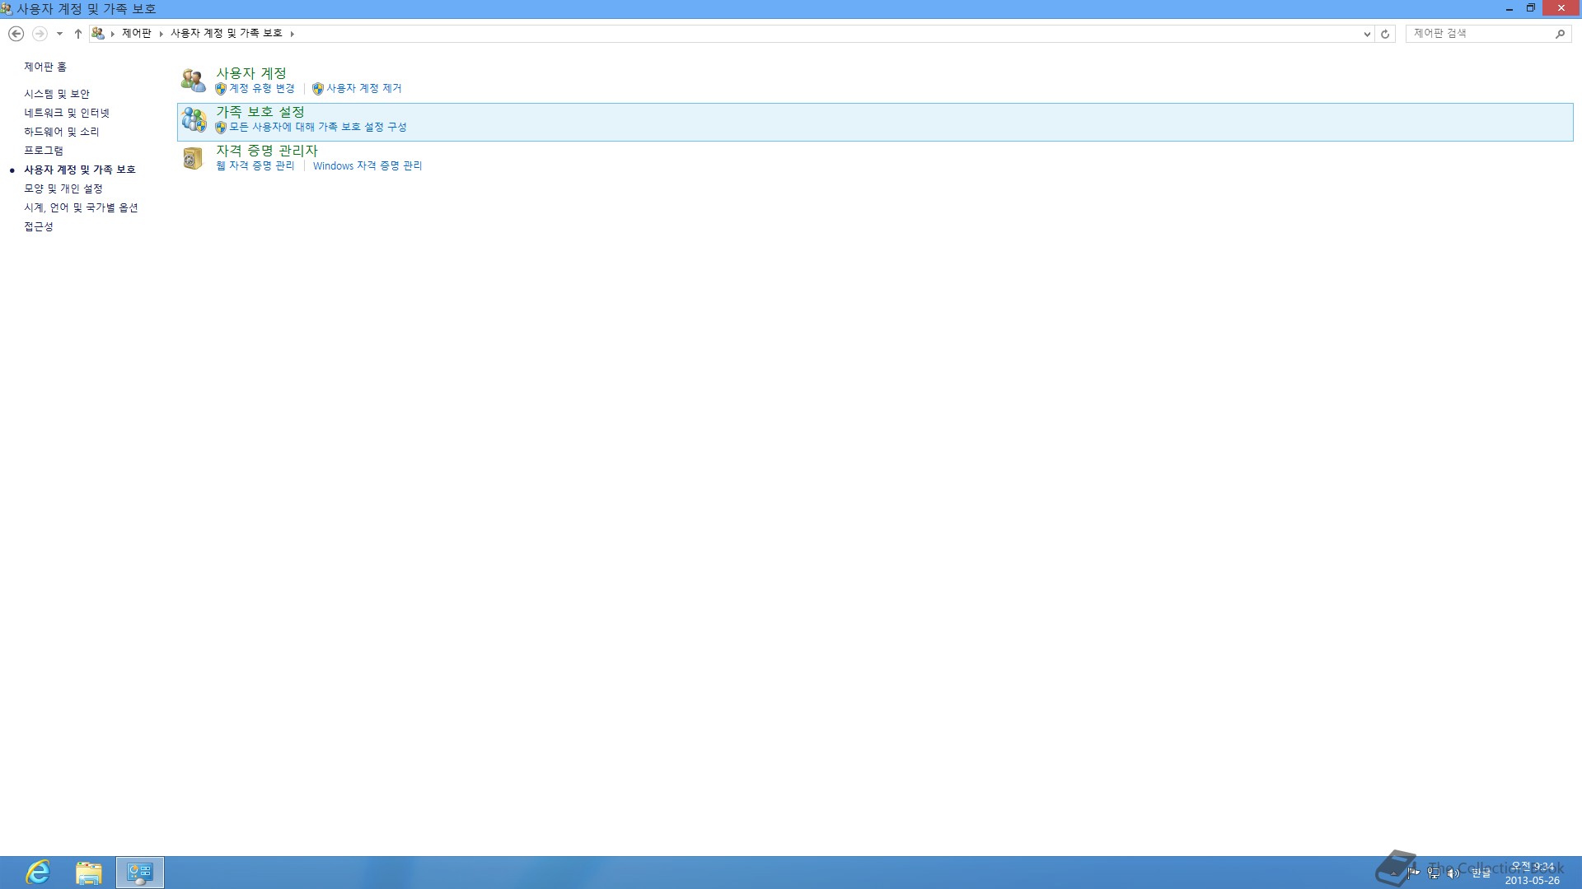Image resolution: width=1582 pixels, height=889 pixels.
Task: Click 사용자 계정 및 가족 보호 breadcrumb
Action: [227, 34]
